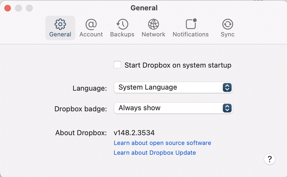The height and width of the screenshot is (177, 287).
Task: Open the Language dropdown
Action: (173, 87)
